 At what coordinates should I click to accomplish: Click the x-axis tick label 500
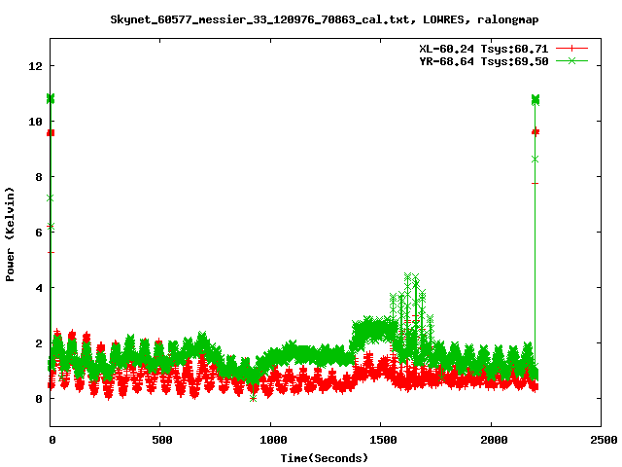point(162,440)
